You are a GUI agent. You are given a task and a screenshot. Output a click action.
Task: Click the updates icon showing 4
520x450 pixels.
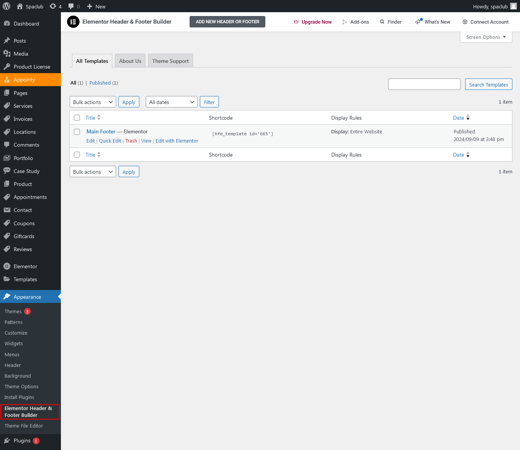pos(53,6)
